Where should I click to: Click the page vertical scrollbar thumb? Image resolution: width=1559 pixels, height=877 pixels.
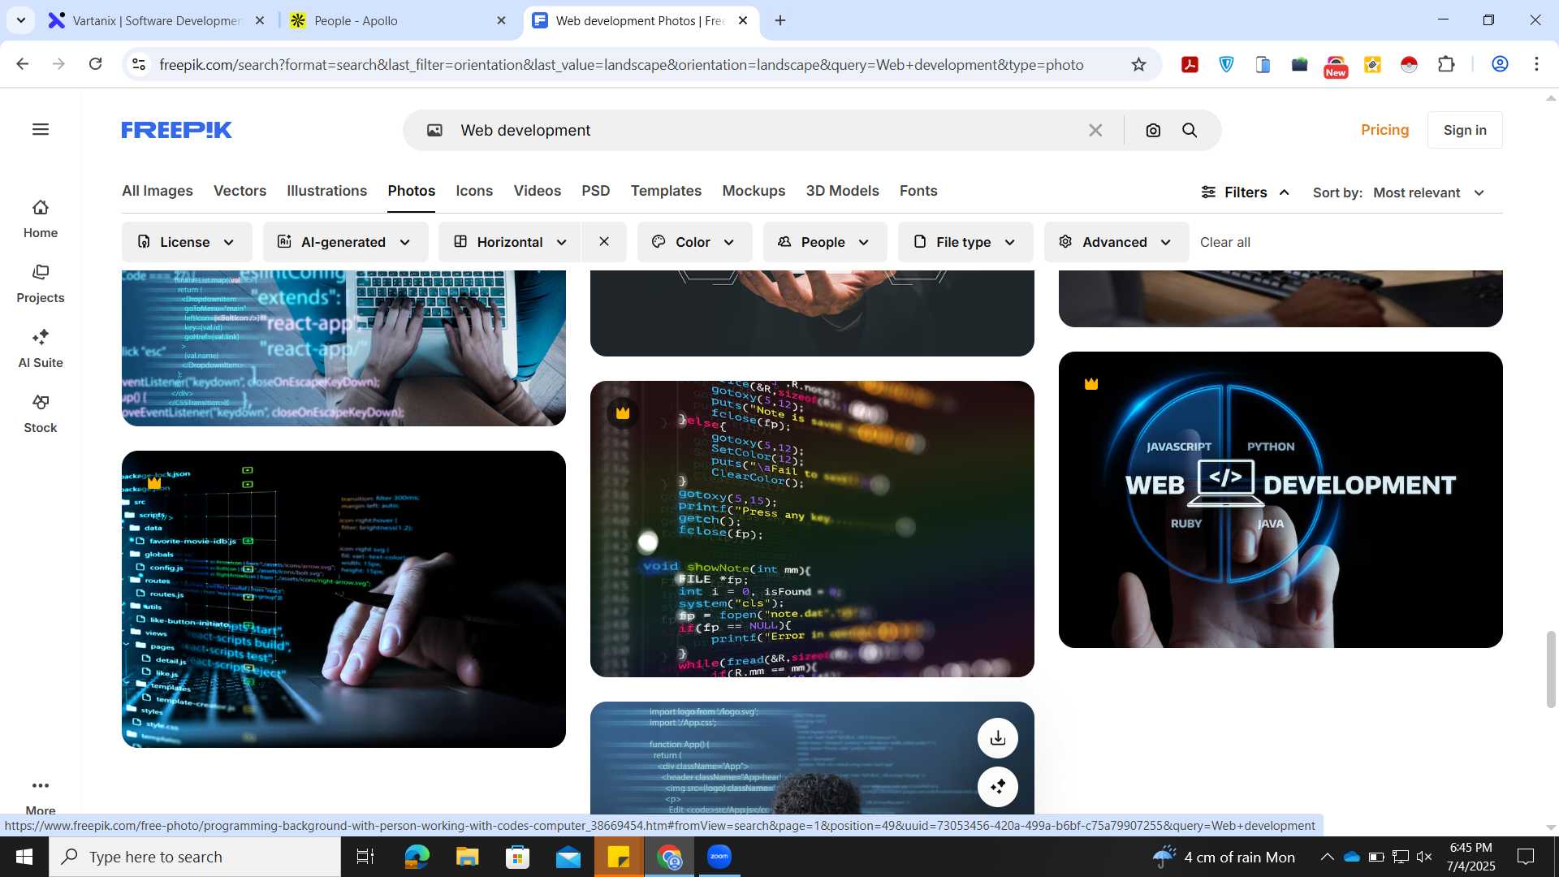pos(1551,669)
